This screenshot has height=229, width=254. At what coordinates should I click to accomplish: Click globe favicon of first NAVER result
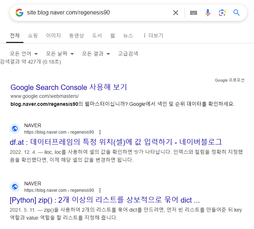click(x=15, y=129)
